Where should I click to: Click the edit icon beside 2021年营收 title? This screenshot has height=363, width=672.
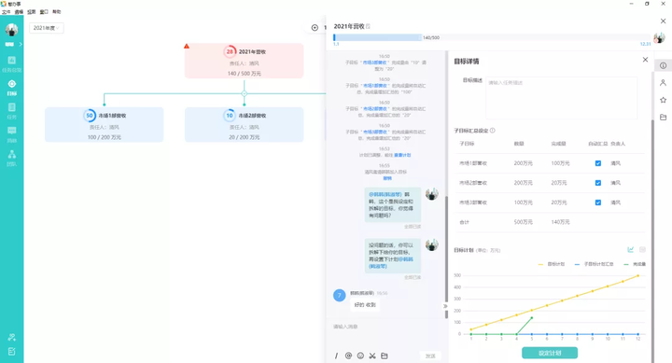click(368, 26)
